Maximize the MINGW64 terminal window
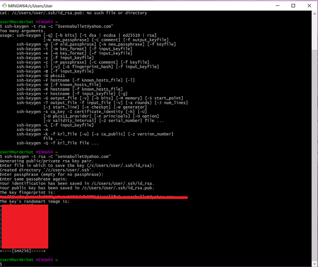Screen dimensions: 318x267 point(293,5)
